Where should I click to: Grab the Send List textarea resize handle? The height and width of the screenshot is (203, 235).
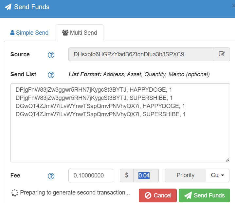click(x=227, y=160)
